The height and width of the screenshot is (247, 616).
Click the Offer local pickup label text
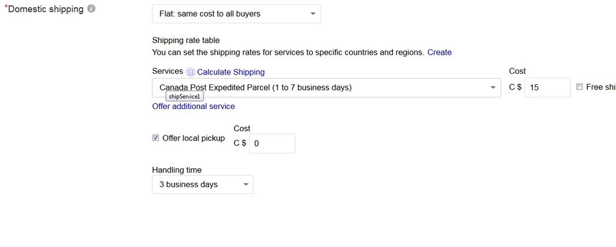coord(193,138)
